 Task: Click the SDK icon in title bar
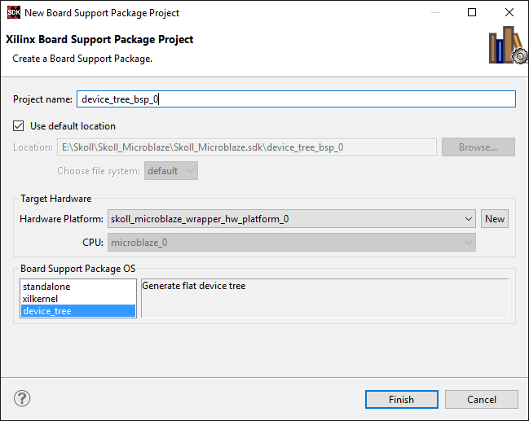(x=12, y=12)
